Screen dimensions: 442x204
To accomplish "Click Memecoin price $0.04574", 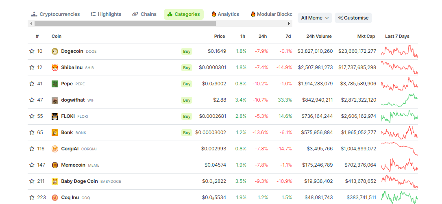I will 216,165.
